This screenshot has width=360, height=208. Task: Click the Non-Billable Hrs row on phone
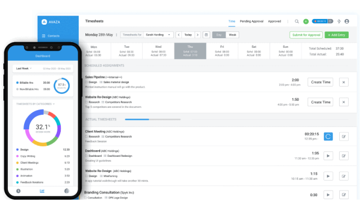[33, 89]
